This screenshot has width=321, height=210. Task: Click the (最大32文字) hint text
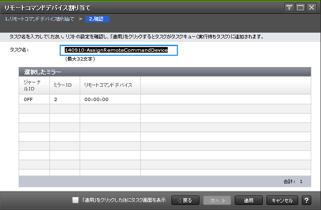[x=80, y=59]
